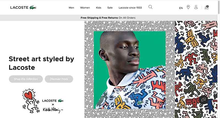Image resolution: width=220 pixels, height=118 pixels.
Task: Click the Free Shipping & Free Returns banner
Action: [108, 18]
